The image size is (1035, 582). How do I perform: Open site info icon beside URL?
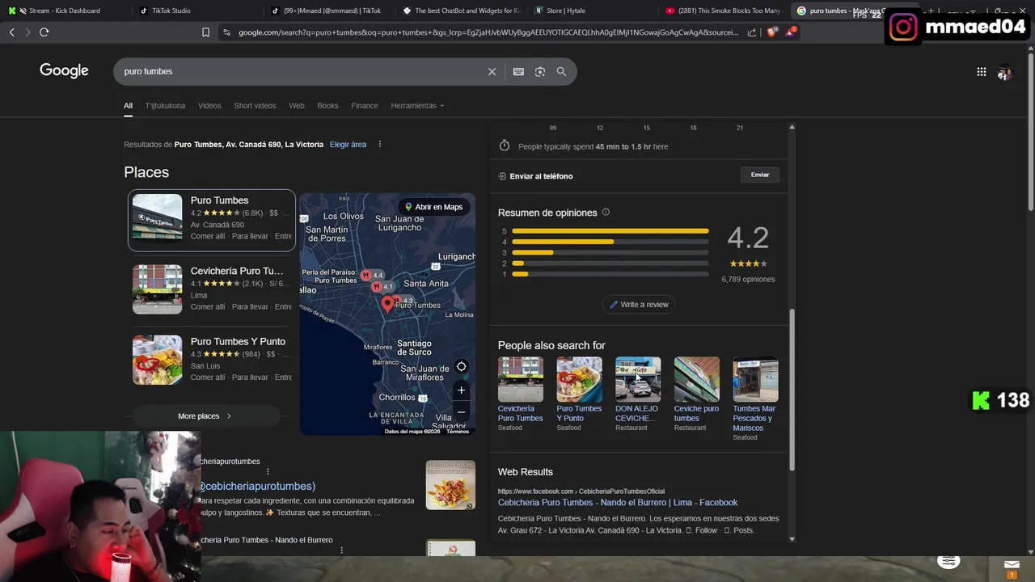coord(226,32)
